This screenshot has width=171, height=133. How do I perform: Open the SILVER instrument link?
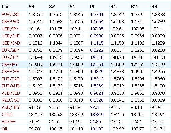9,122
